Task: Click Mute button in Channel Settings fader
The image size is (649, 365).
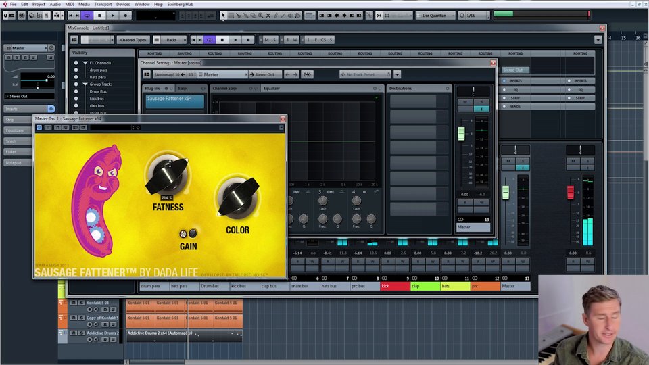Action: pos(465,102)
